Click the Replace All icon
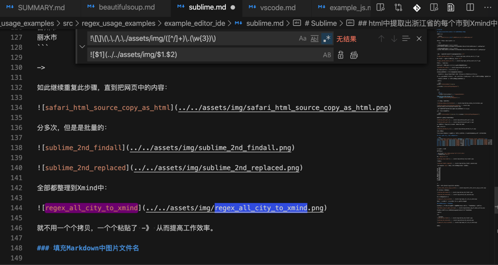The width and height of the screenshot is (498, 265). click(x=354, y=55)
